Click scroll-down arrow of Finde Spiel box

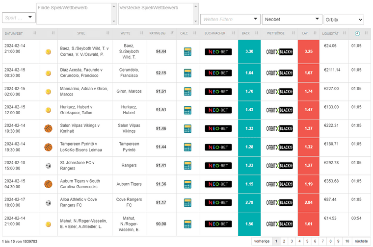point(114,22)
